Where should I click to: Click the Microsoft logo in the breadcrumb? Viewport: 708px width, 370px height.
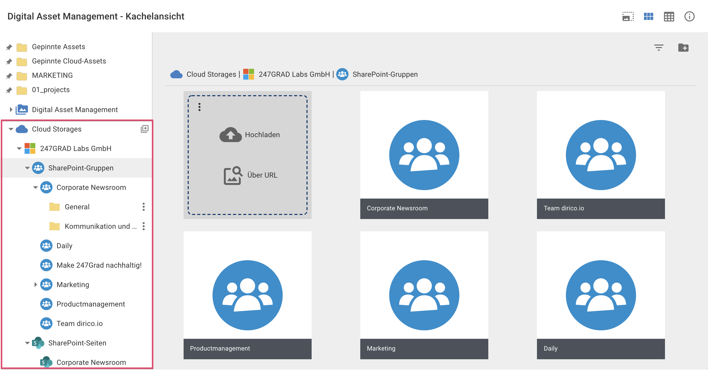248,74
